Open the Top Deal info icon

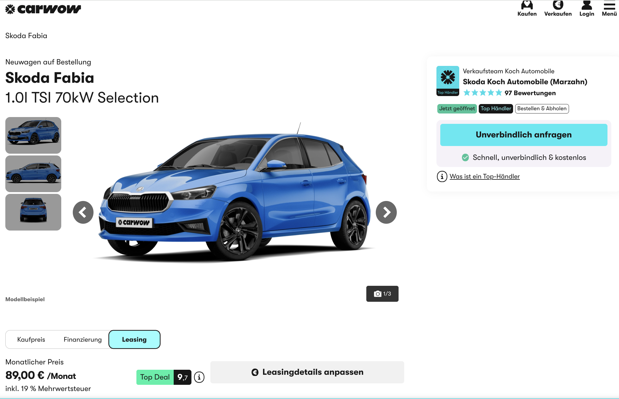199,377
